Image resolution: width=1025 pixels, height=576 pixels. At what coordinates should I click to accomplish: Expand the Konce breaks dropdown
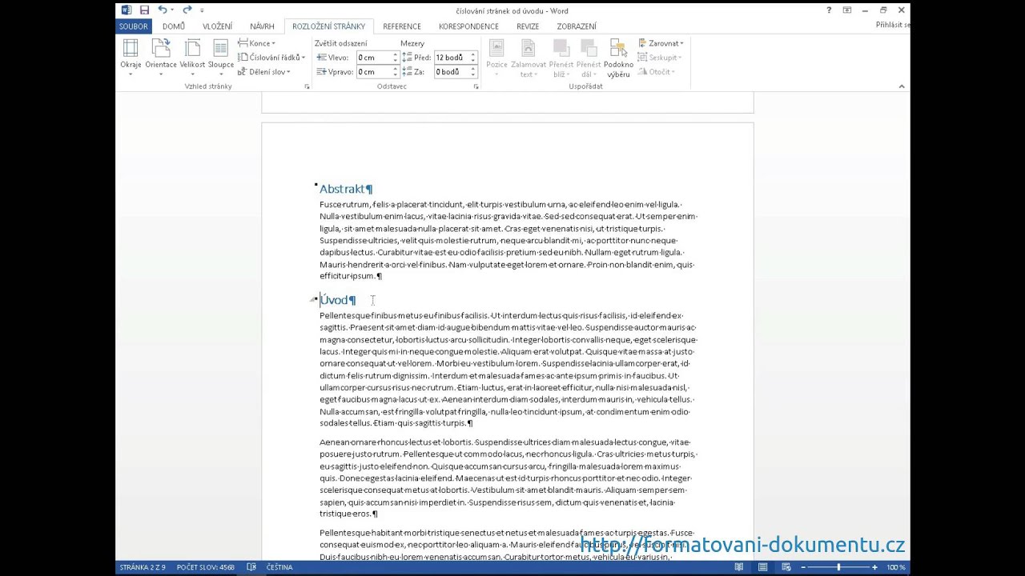(x=256, y=43)
